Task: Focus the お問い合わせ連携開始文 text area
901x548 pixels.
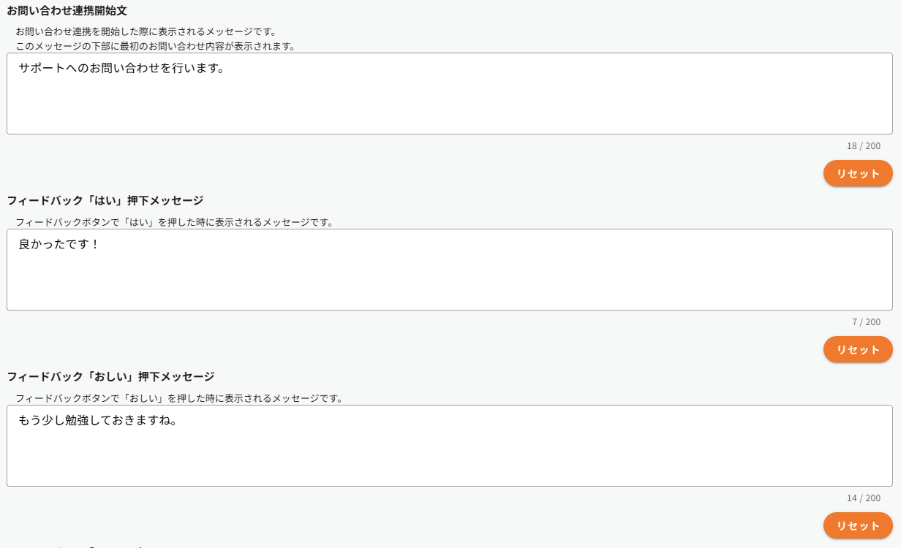Action: [449, 102]
